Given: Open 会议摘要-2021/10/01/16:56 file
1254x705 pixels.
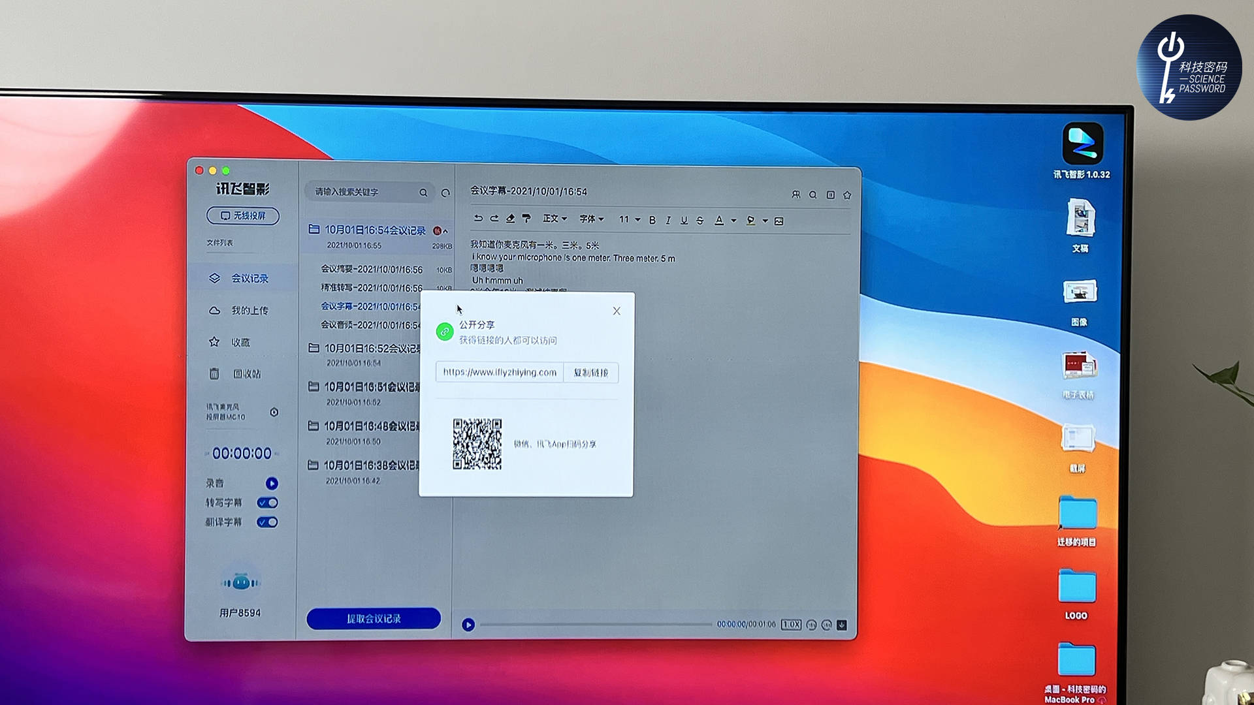Looking at the screenshot, I should [x=372, y=269].
